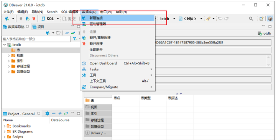Click the iotdb breadcrumb in editor header
Screen dimensions: 276x140
(x=264, y=33)
